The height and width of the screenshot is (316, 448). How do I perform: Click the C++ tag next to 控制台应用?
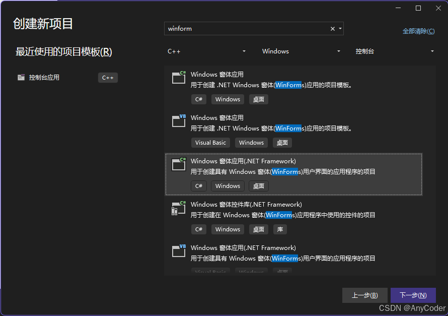(x=108, y=78)
